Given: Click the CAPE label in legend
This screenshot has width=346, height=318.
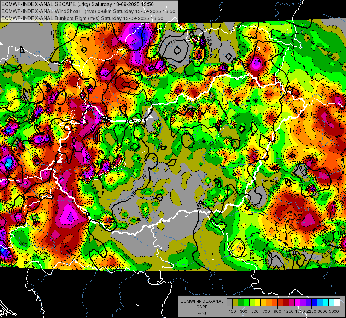Looking at the screenshot, I should pyautogui.click(x=202, y=307).
